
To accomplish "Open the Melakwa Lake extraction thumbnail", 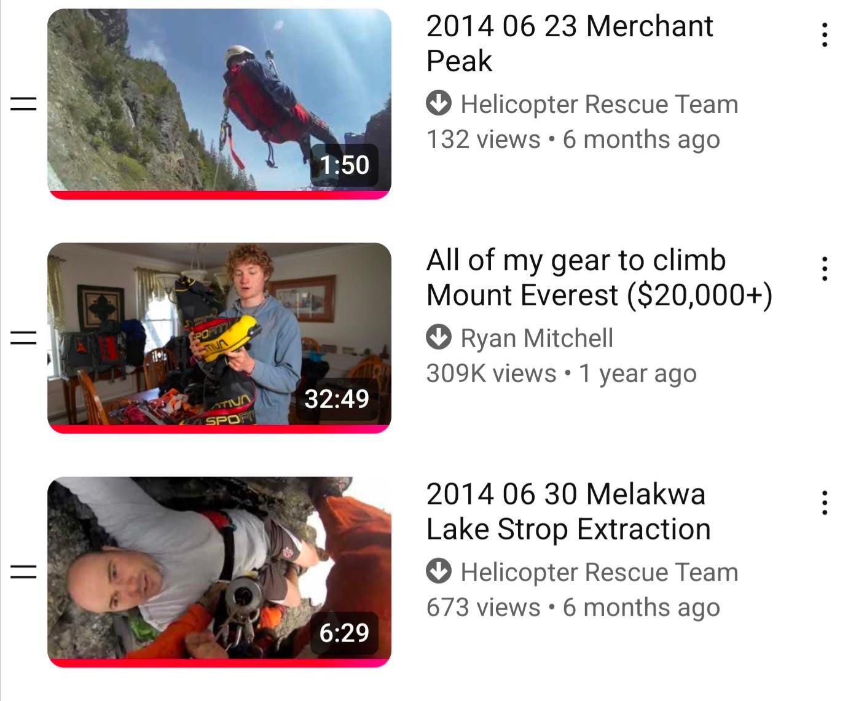I will point(219,572).
